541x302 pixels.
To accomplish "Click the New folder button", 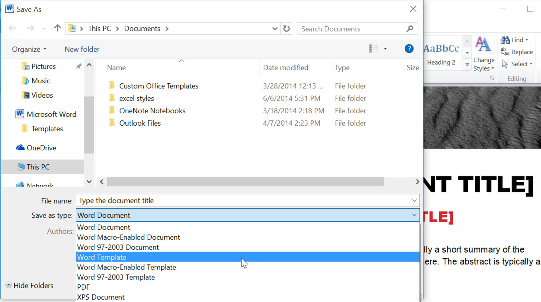I will [x=82, y=49].
